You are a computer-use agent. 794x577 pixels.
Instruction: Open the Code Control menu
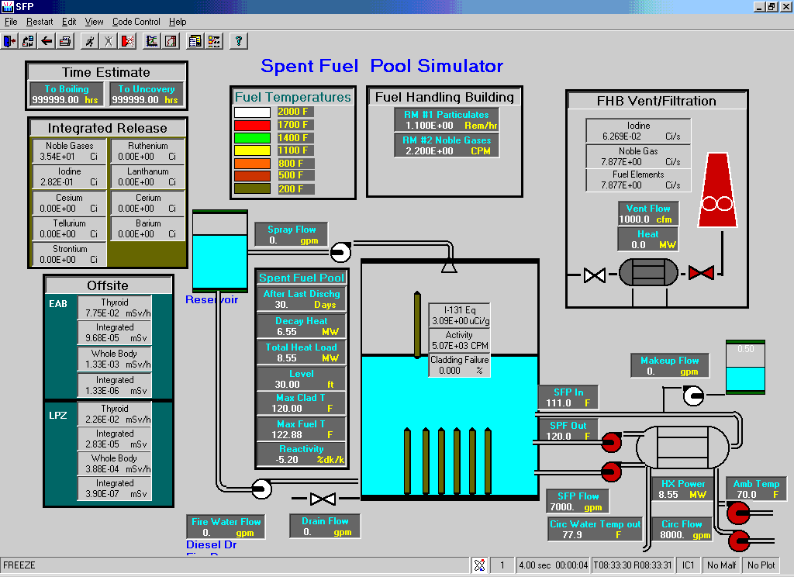pyautogui.click(x=136, y=22)
